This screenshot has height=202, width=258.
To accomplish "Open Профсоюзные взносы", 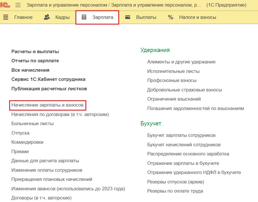I will [x=172, y=81].
